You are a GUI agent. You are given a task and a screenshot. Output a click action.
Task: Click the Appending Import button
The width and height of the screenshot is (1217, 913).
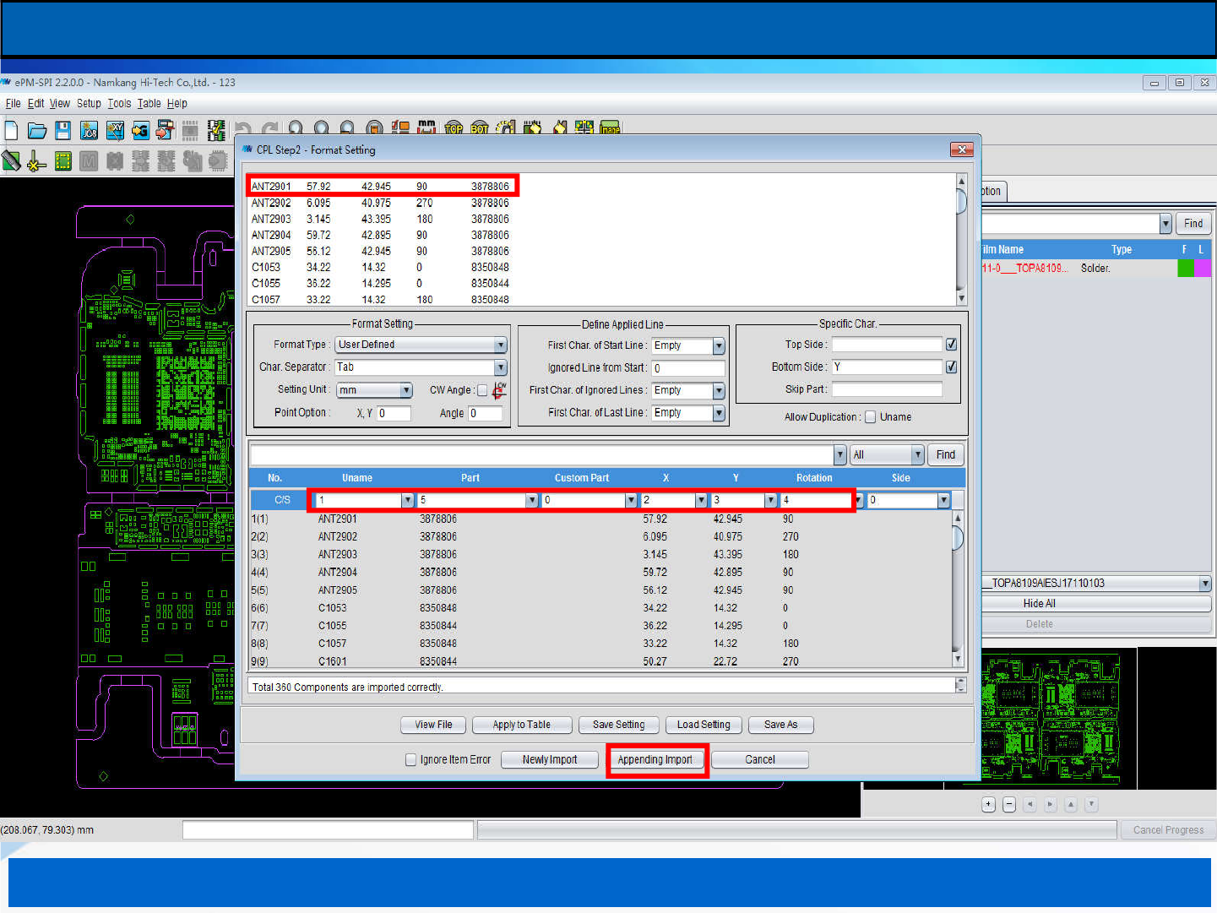click(x=655, y=759)
